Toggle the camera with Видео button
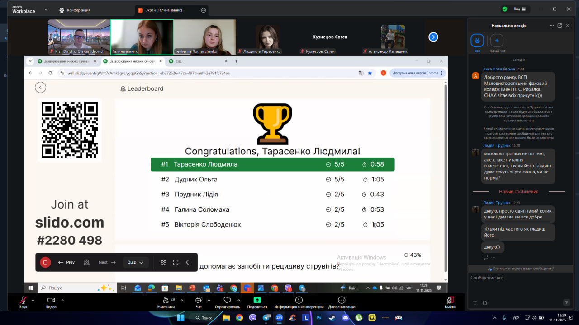 click(51, 300)
